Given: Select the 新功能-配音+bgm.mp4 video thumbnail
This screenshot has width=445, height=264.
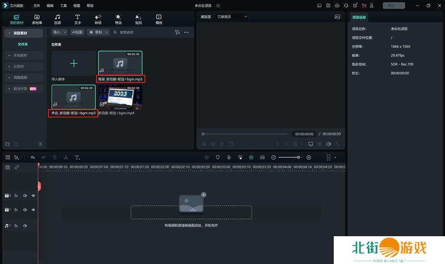Looking at the screenshot, I should (120, 96).
